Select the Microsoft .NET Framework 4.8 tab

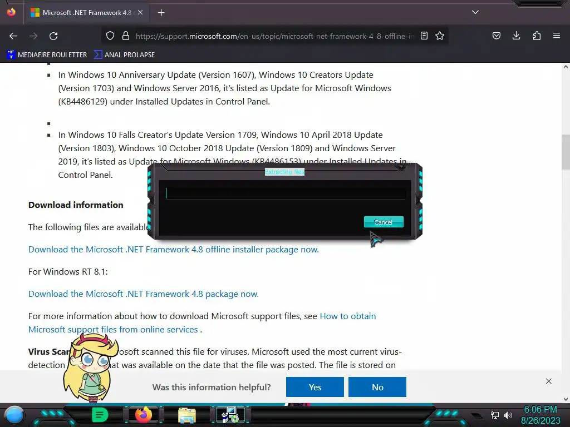86,13
